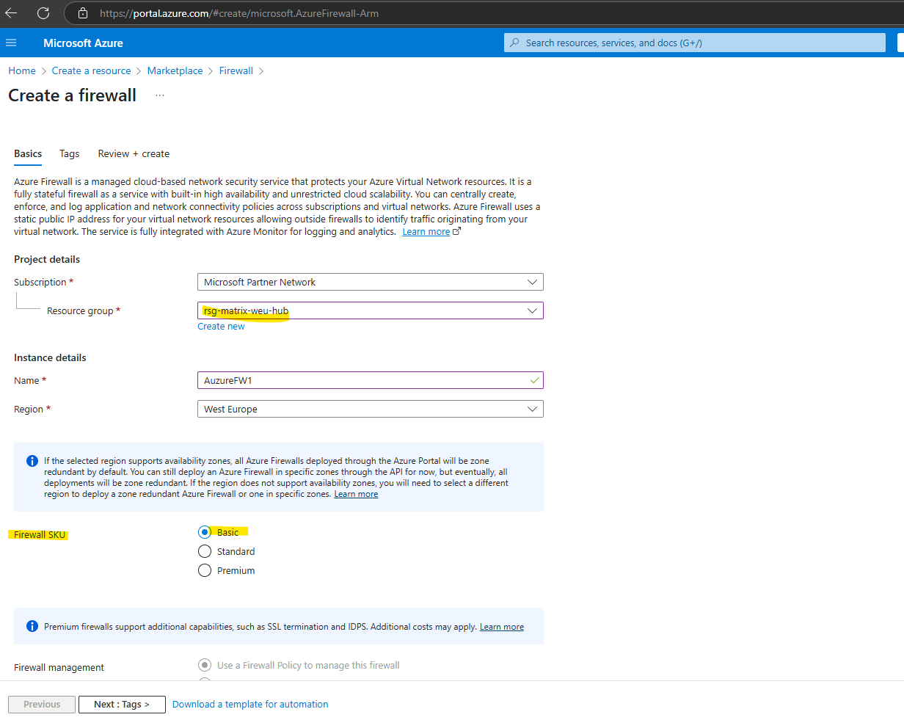The image size is (904, 720).
Task: Select the Basic firewall SKU
Action: click(205, 532)
